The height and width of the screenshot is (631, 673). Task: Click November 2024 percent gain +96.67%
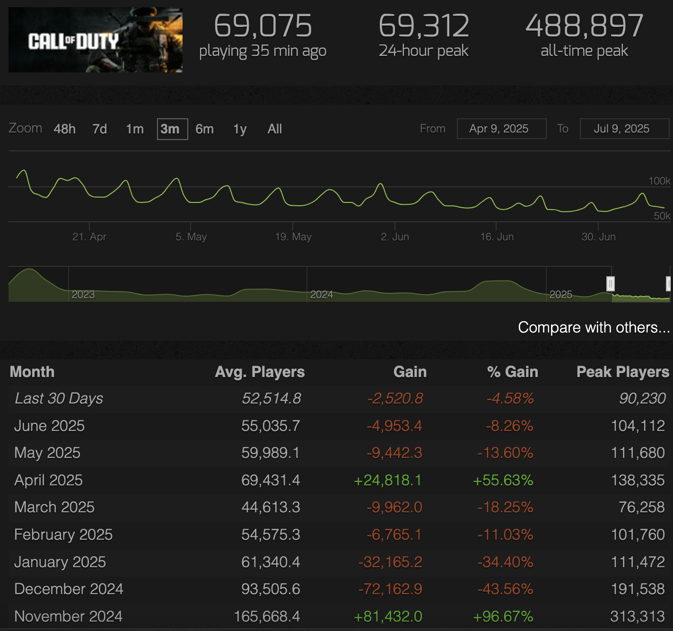pyautogui.click(x=503, y=616)
